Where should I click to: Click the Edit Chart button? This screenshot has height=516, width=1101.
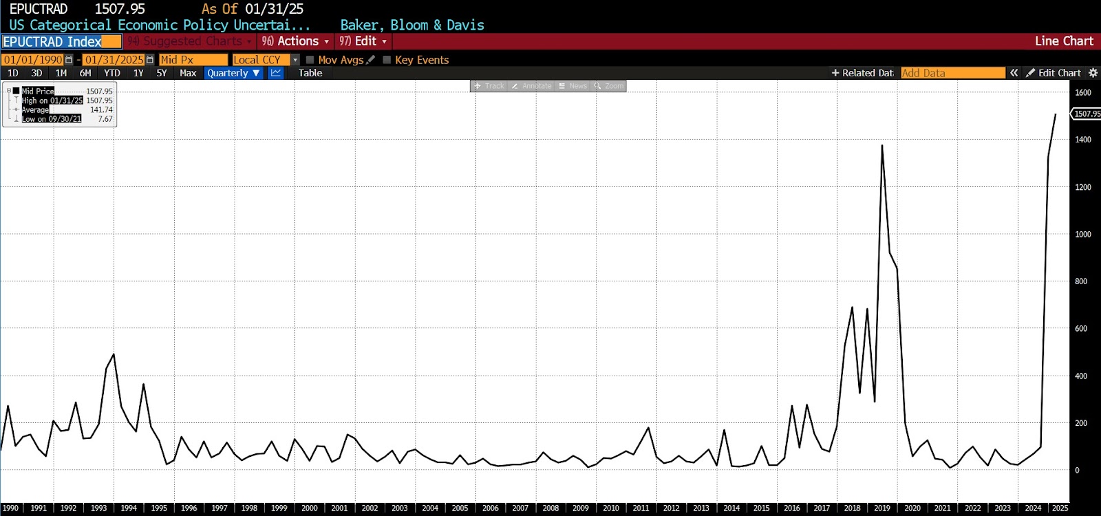coord(1054,73)
